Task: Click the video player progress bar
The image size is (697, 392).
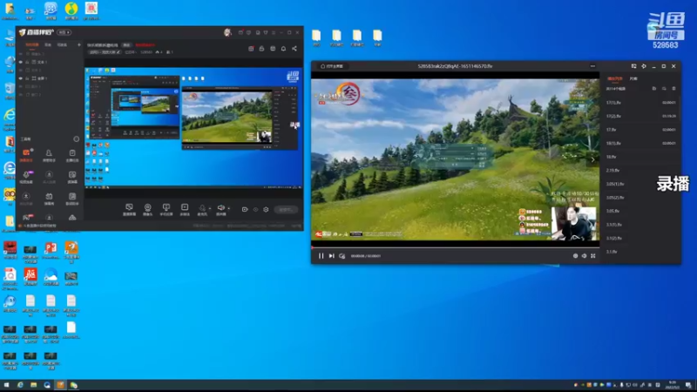Action: coord(455,247)
